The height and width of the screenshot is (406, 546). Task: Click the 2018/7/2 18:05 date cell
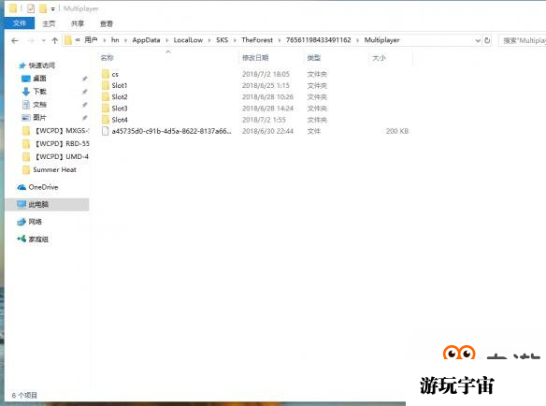click(266, 74)
